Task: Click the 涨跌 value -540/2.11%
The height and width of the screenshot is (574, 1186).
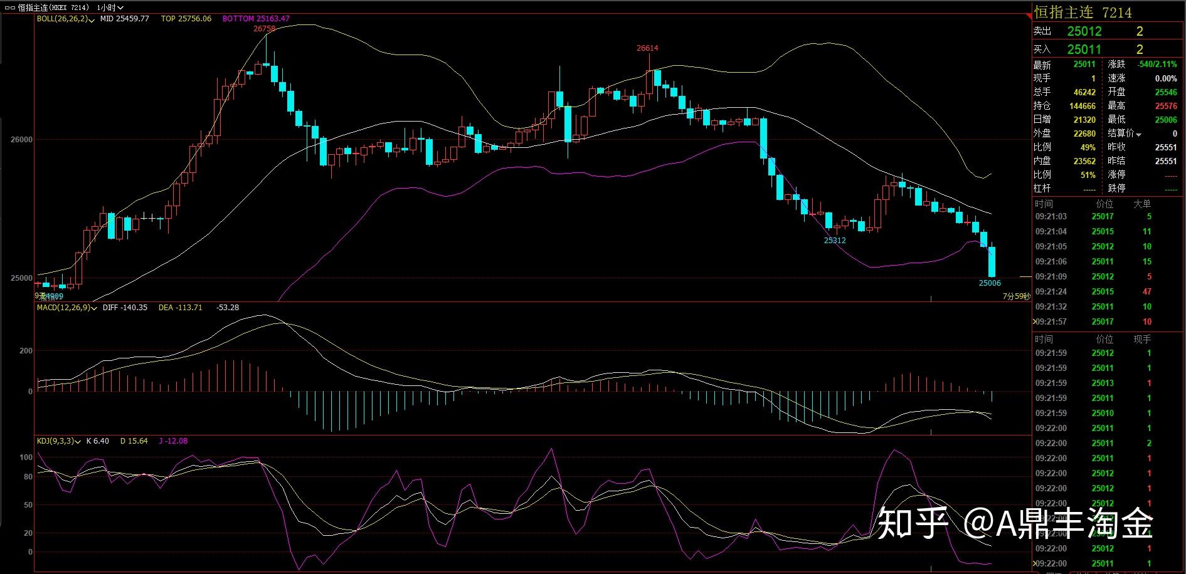Action: [x=1158, y=65]
